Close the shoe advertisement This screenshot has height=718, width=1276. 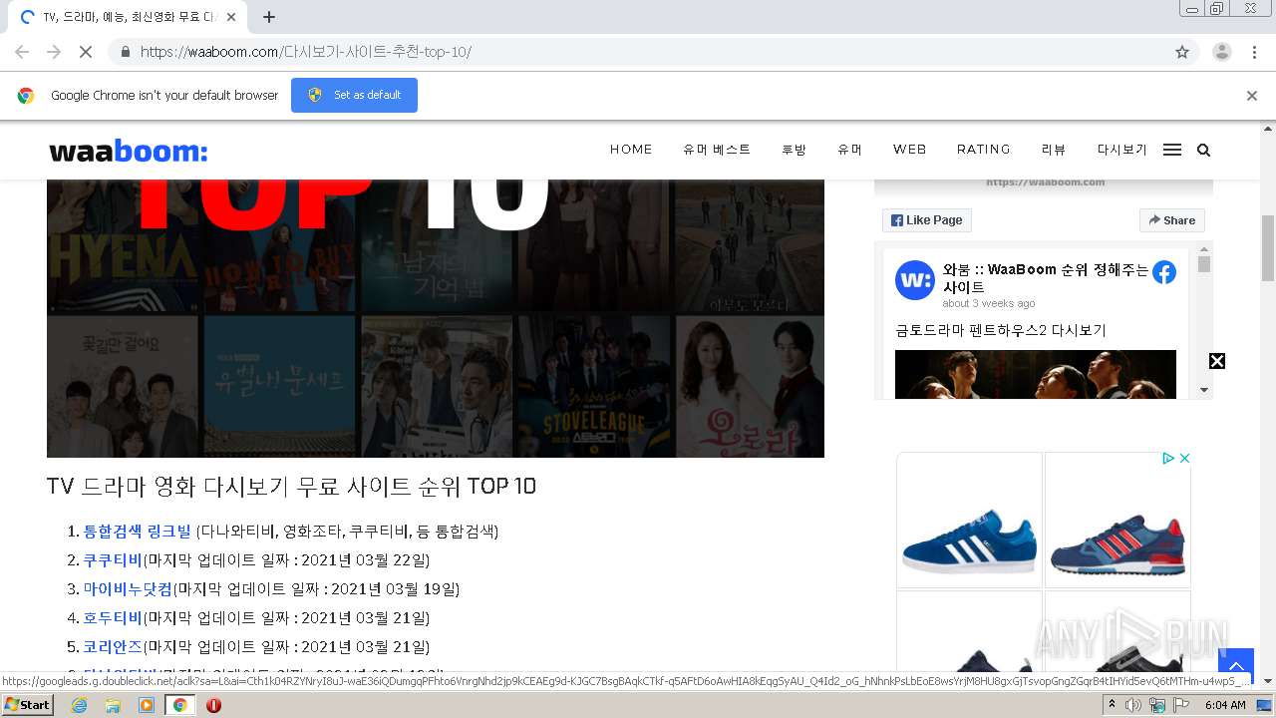(1185, 459)
